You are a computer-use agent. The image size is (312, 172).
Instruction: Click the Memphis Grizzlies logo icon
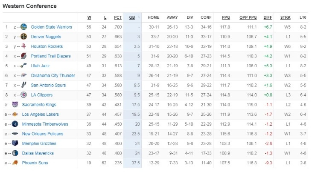(15, 143)
